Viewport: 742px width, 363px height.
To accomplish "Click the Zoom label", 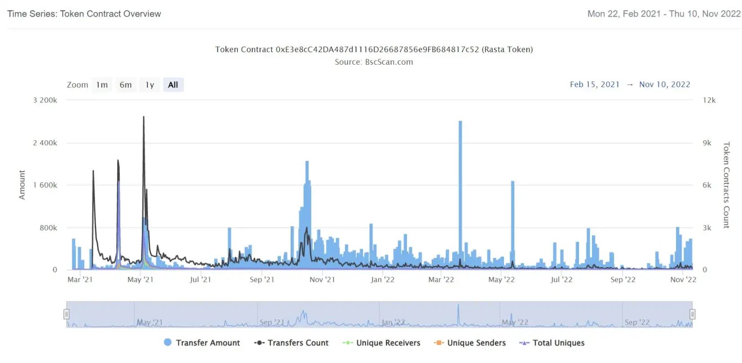I will [x=78, y=84].
